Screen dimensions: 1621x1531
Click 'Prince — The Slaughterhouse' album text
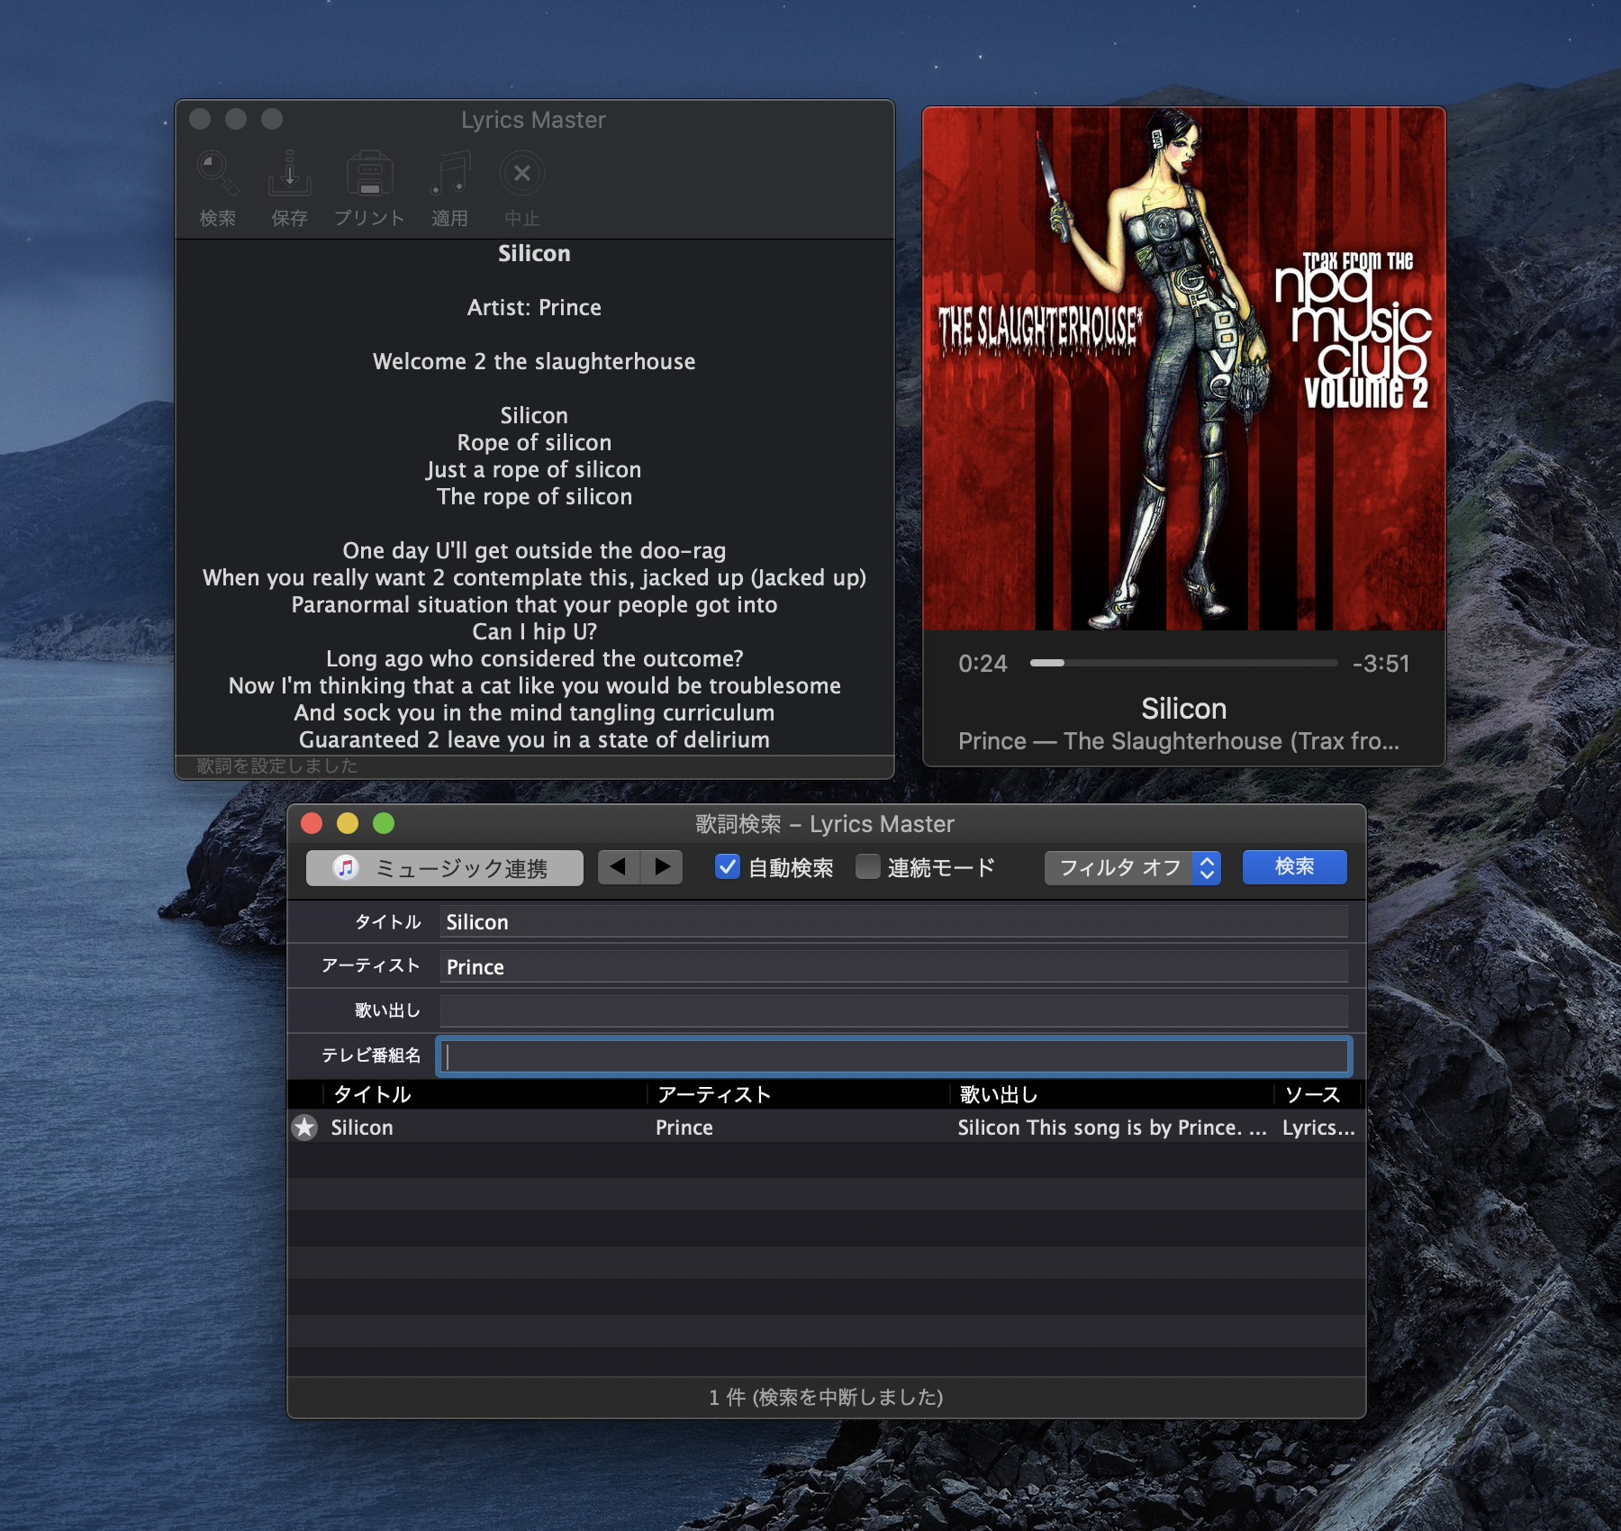1179,741
